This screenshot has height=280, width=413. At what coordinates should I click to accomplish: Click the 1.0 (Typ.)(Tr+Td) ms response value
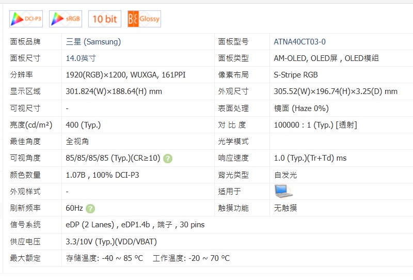(310, 158)
